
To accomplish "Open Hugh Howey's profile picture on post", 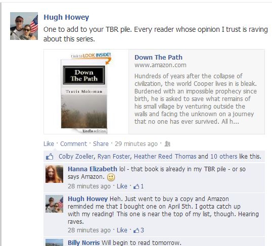I will coord(24,26).
